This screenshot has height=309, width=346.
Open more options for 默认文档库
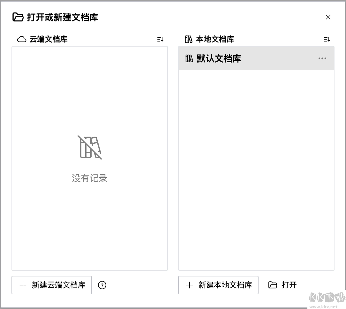click(322, 58)
